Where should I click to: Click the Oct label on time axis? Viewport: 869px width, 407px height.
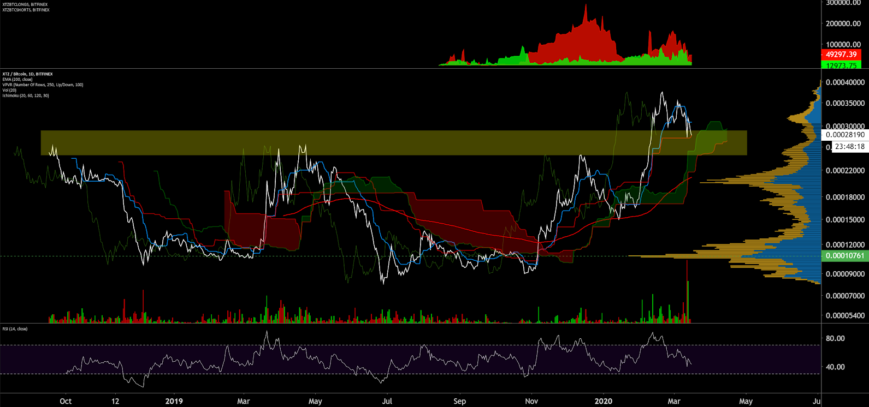pos(66,401)
